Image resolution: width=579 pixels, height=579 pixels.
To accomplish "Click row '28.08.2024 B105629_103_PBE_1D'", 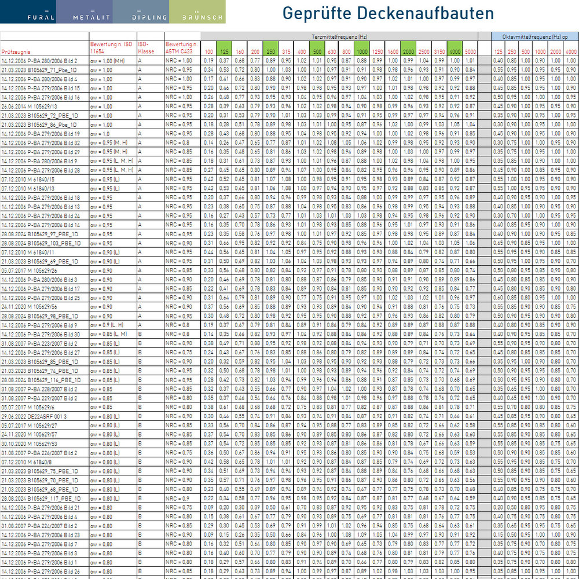I will [x=289, y=243].
